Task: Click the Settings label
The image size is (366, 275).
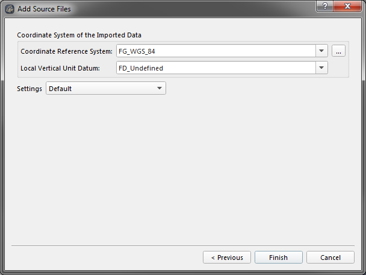Action: pos(29,89)
